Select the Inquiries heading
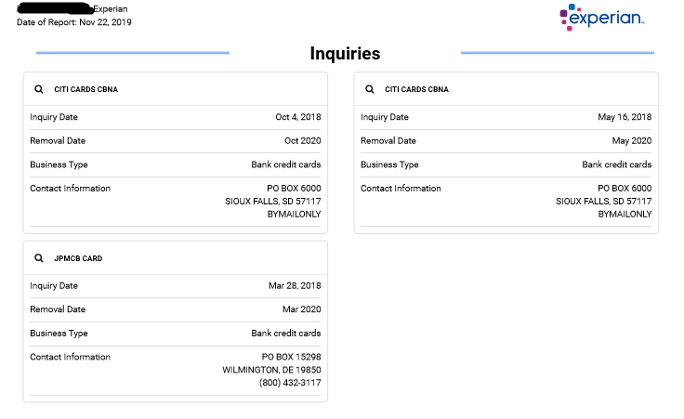Viewport: 684px width, 419px height. (x=345, y=54)
